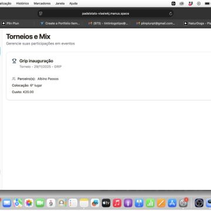Viewport: 211px width, 211px height.
Task: Open System Settings from the dock
Action: [183, 203]
